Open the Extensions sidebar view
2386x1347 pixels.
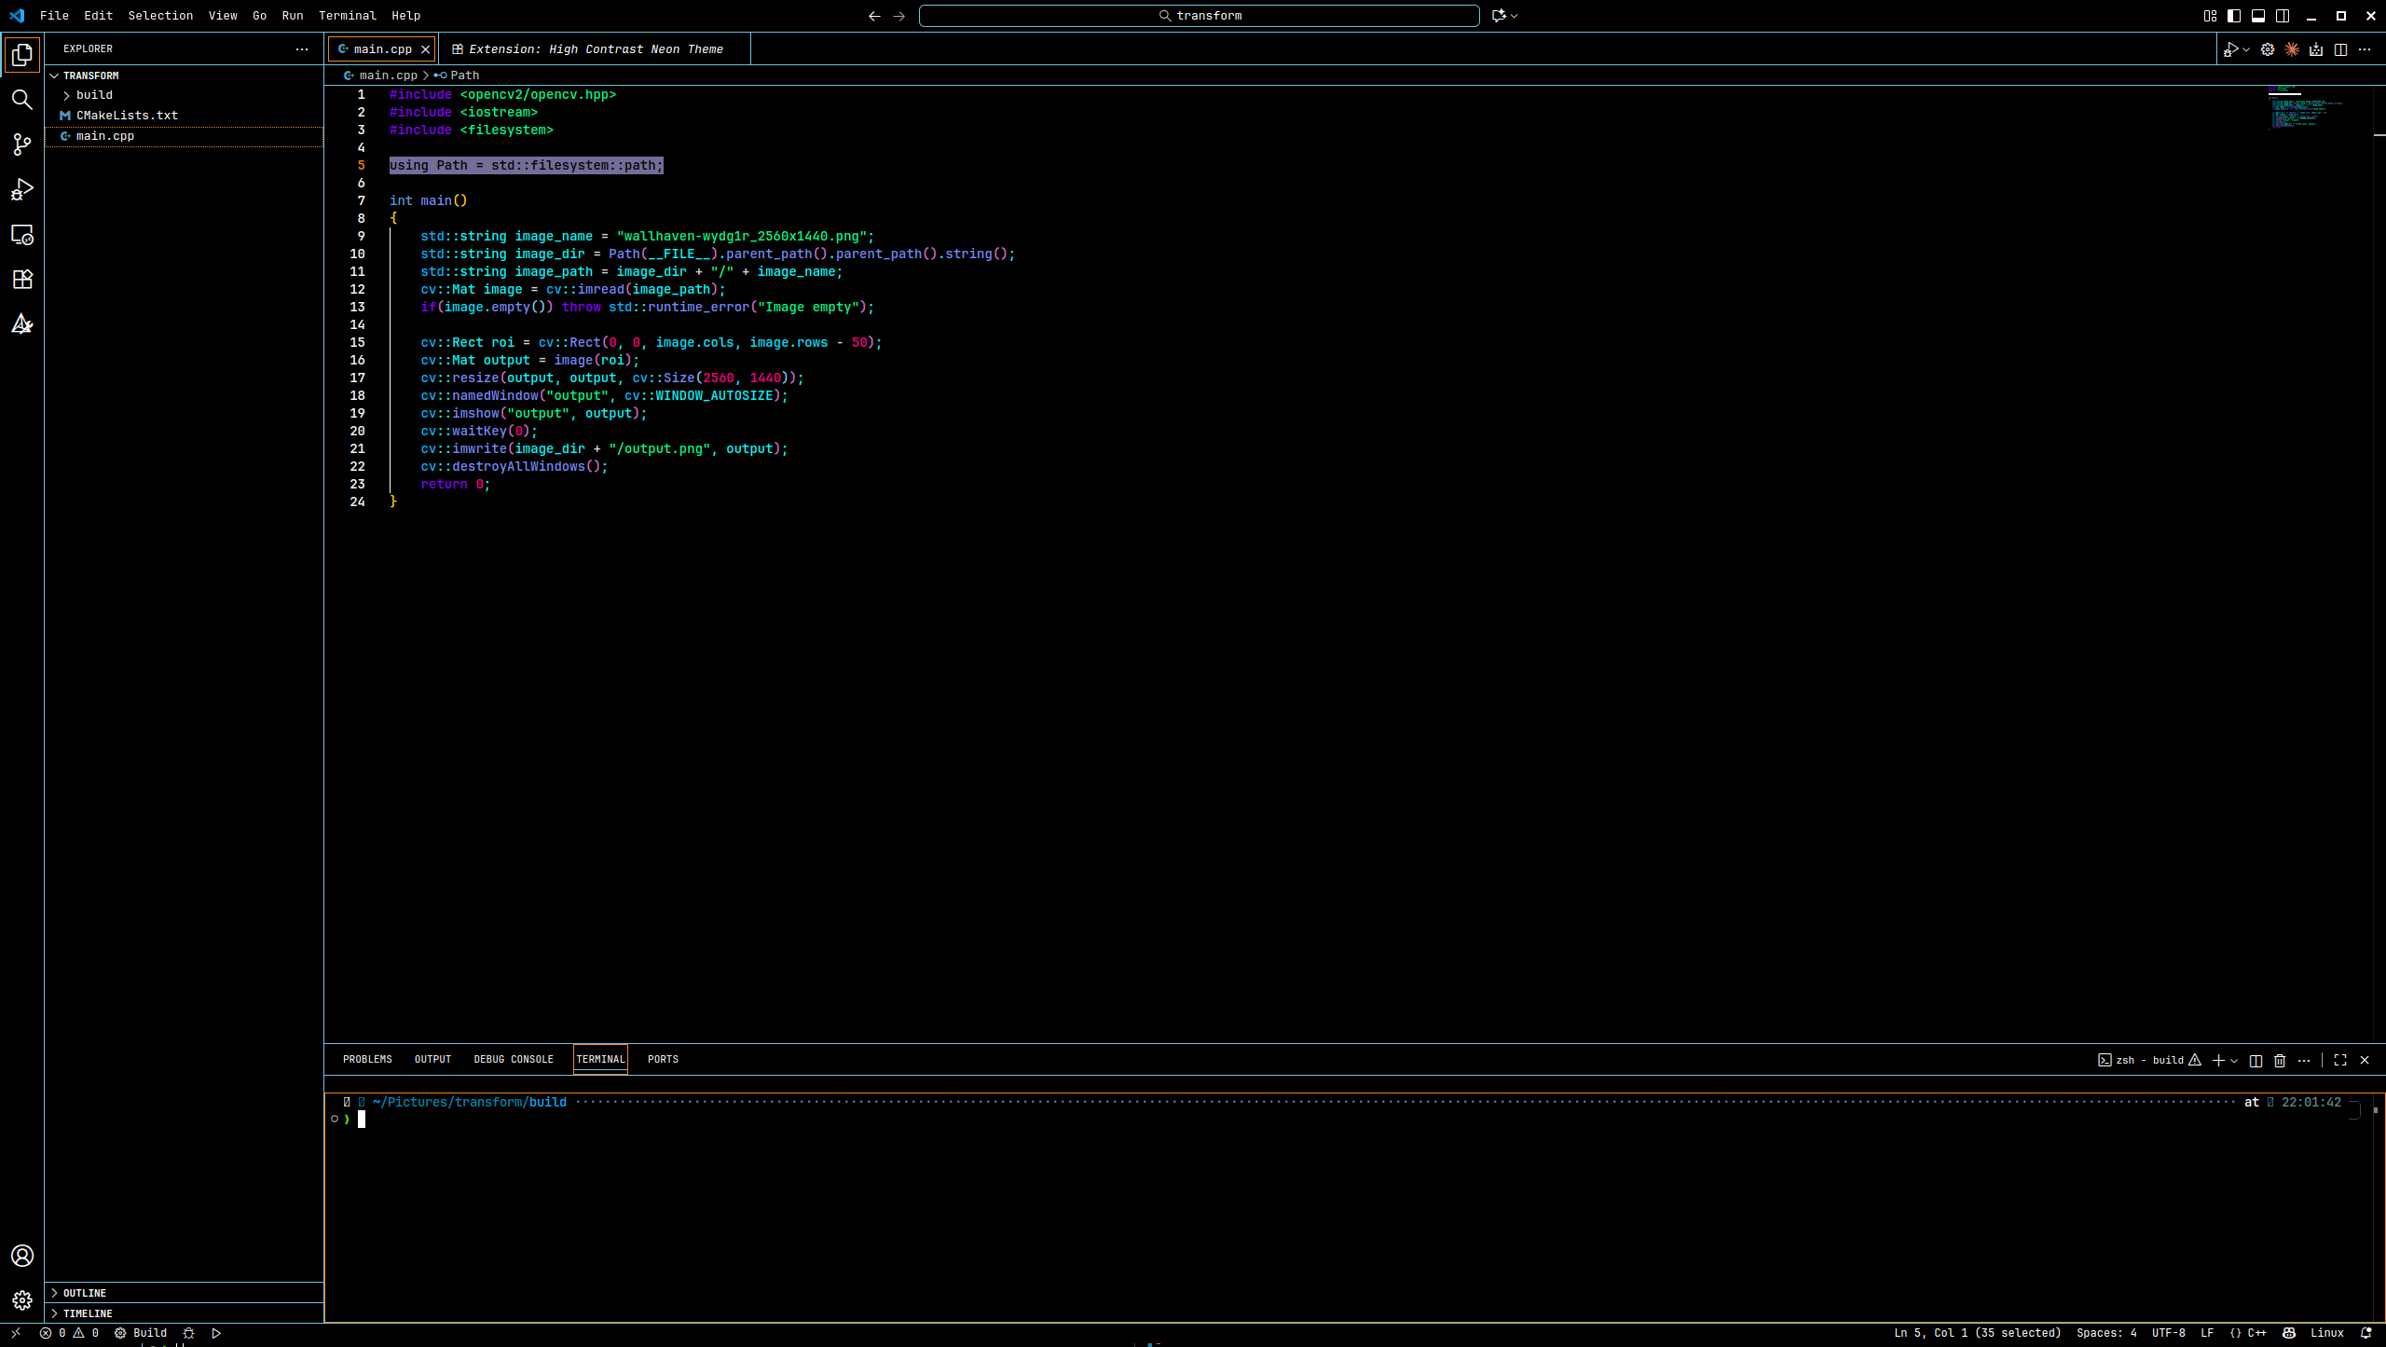point(21,279)
